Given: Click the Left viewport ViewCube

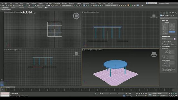Looking at the screenshot, I should click(x=76, y=54).
